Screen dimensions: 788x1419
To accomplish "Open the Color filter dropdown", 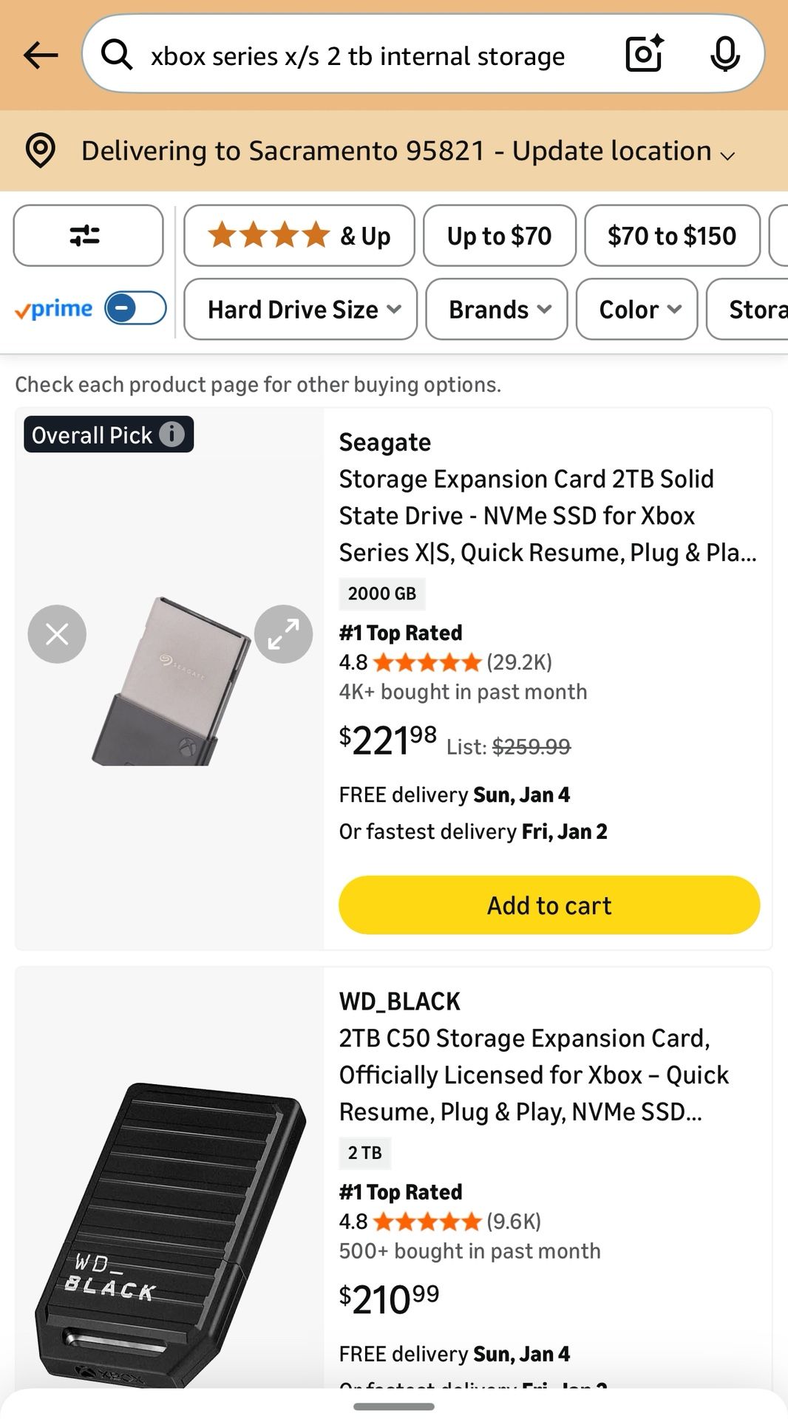I will pos(636,310).
